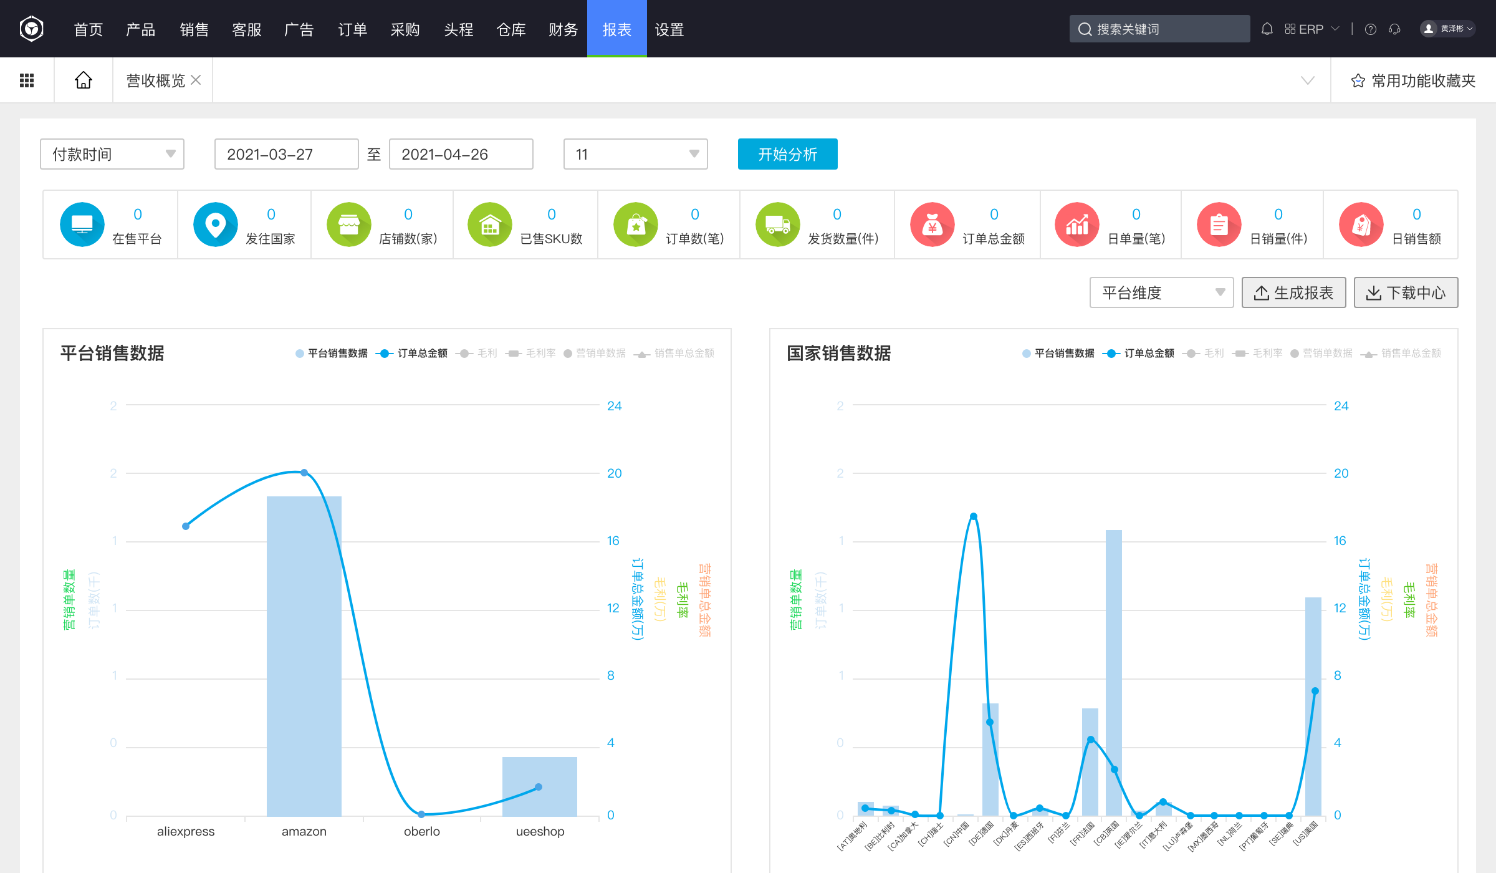This screenshot has height=873, width=1496.
Task: Click the help question mark icon
Action: click(1370, 29)
